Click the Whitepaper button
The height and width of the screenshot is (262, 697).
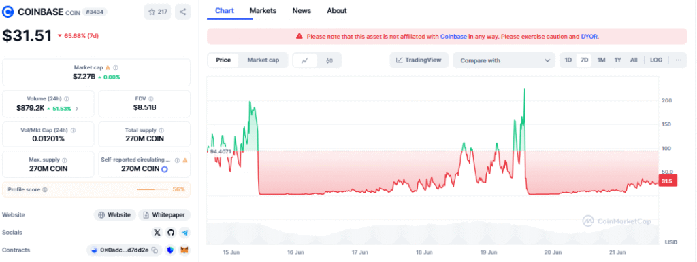click(x=165, y=215)
